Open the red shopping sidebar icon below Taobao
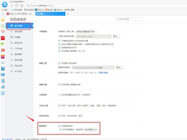This screenshot has width=187, height=140. (3, 56)
